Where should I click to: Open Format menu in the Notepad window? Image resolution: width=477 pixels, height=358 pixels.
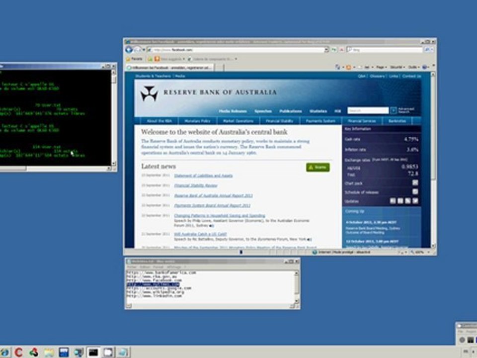158,267
